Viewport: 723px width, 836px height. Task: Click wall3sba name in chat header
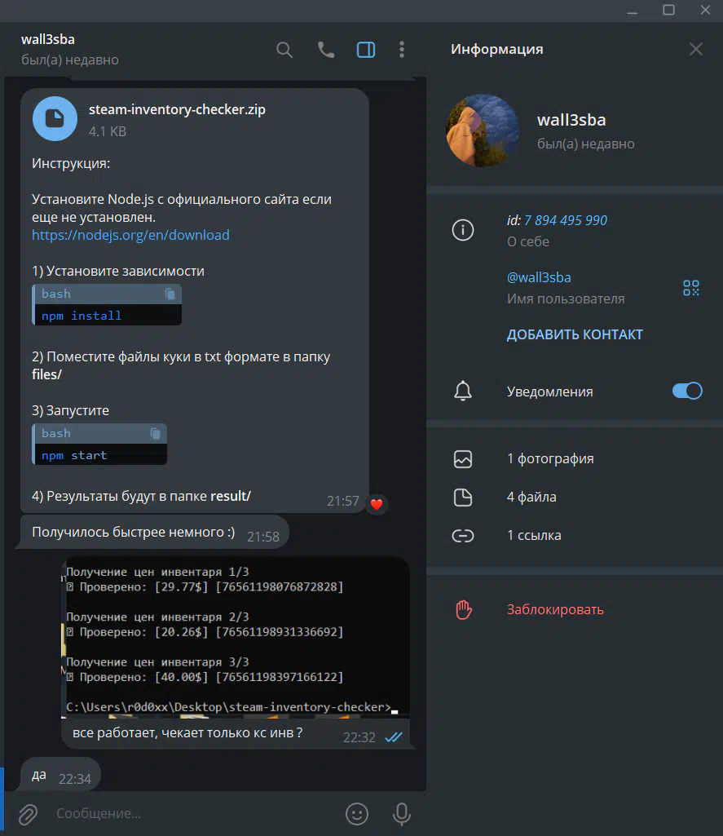click(x=48, y=39)
